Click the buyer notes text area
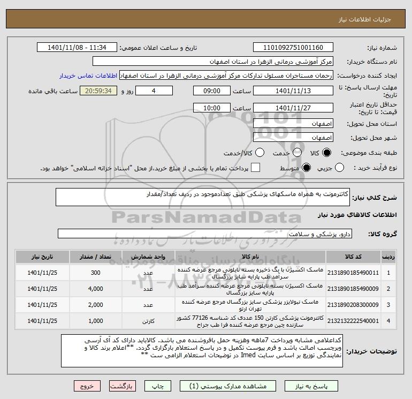412x399 pixels. coord(202,351)
